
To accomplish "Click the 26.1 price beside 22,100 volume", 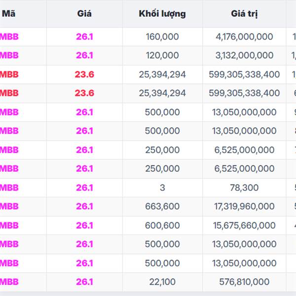I will [x=84, y=282].
